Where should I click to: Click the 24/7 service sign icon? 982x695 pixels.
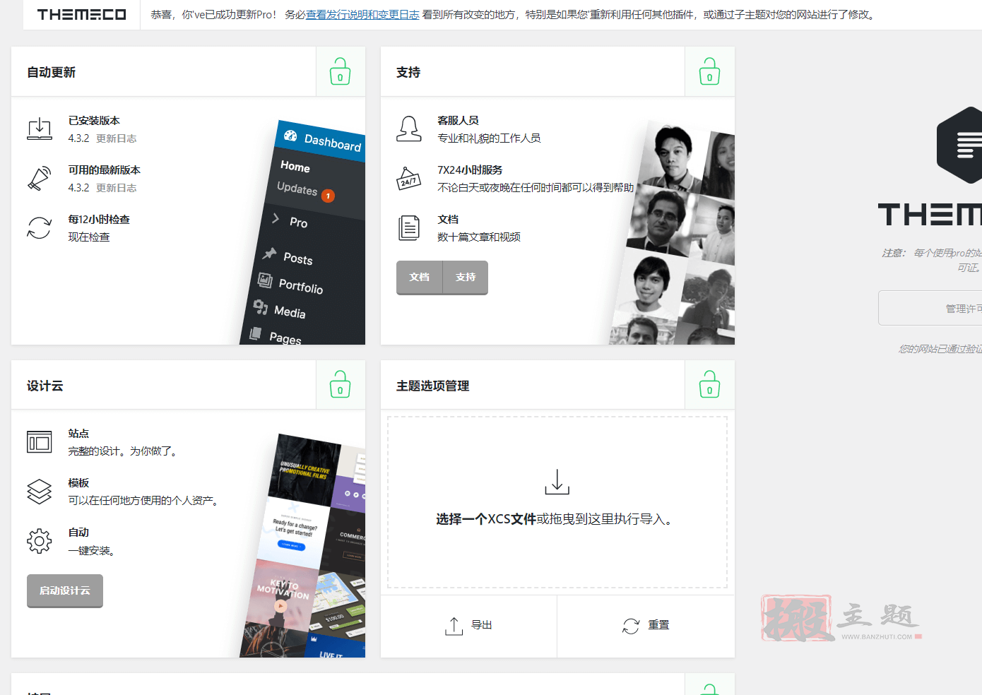409,178
